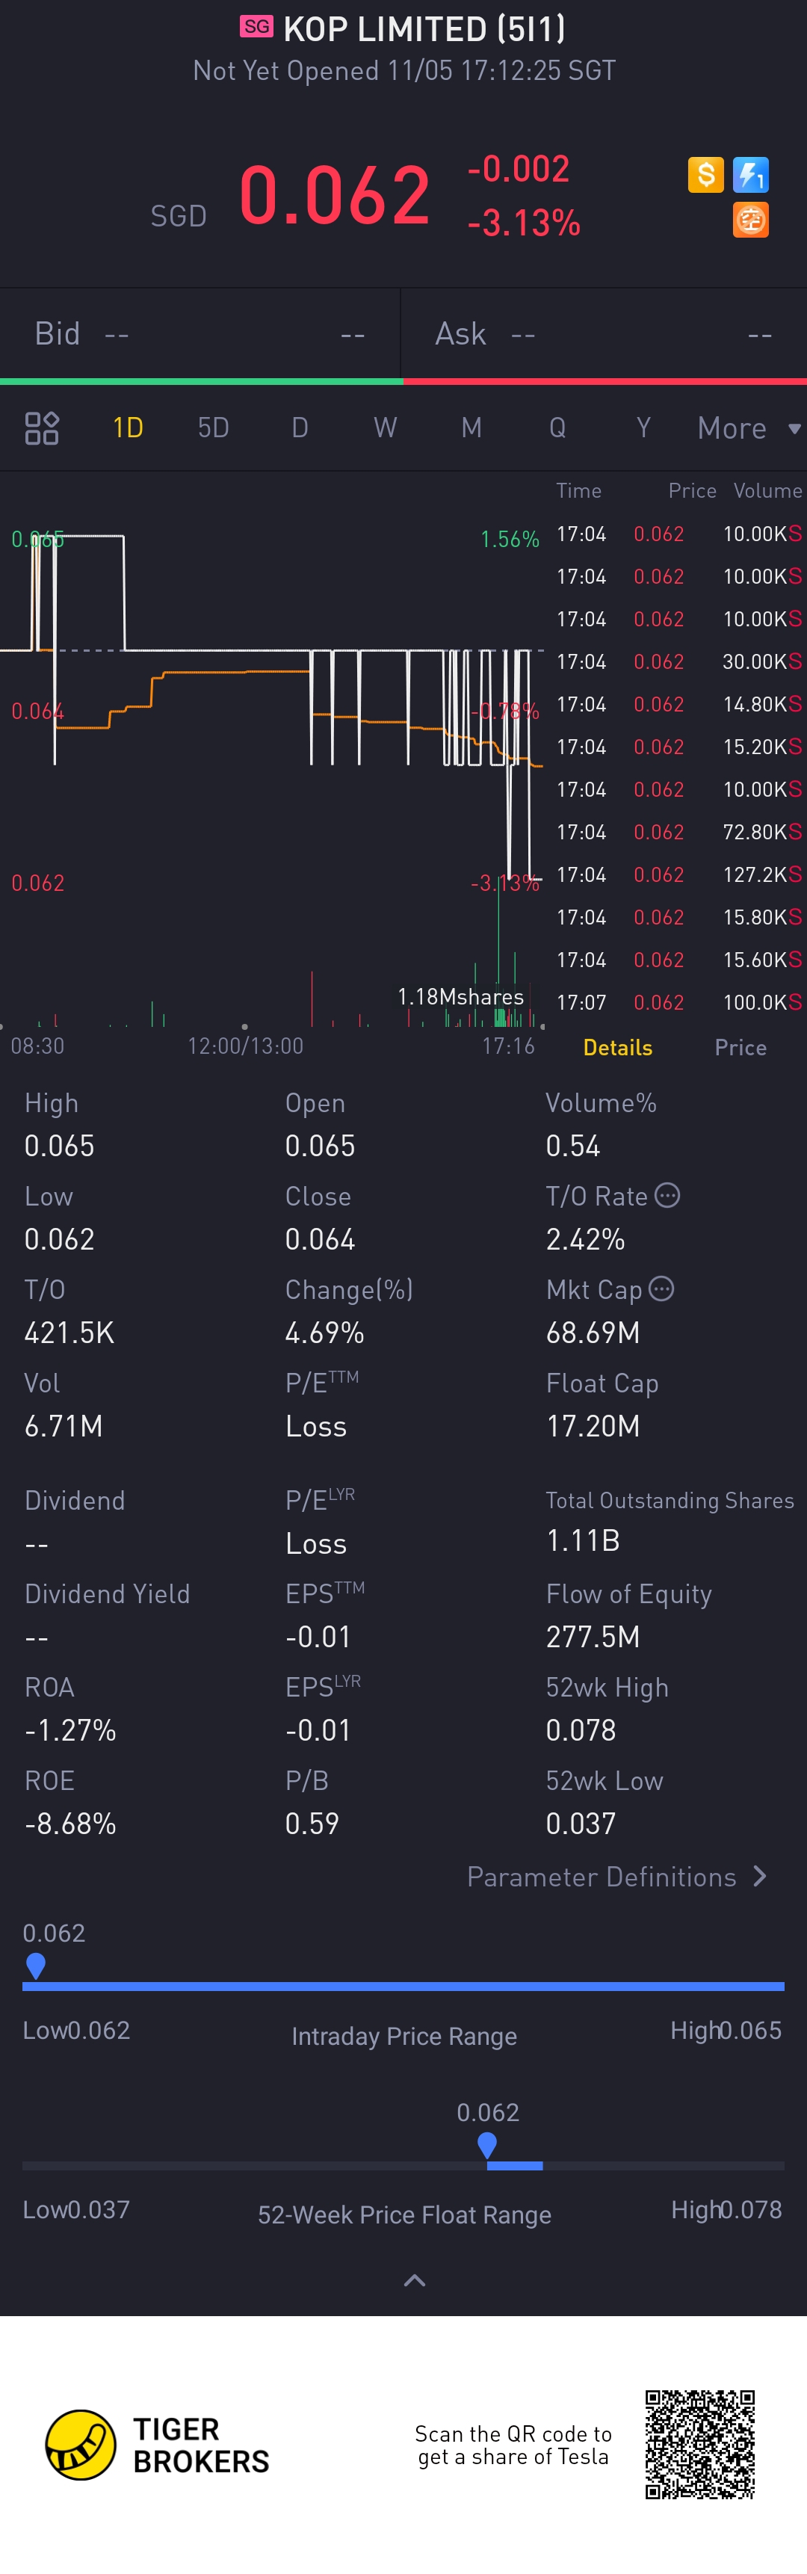Screen dimensions: 807x2574
Task: Collapse details with the up chevron
Action: pyautogui.click(x=413, y=2280)
